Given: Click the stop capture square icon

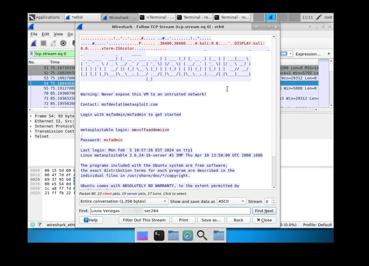Looking at the screenshot, I should tap(44, 43).
